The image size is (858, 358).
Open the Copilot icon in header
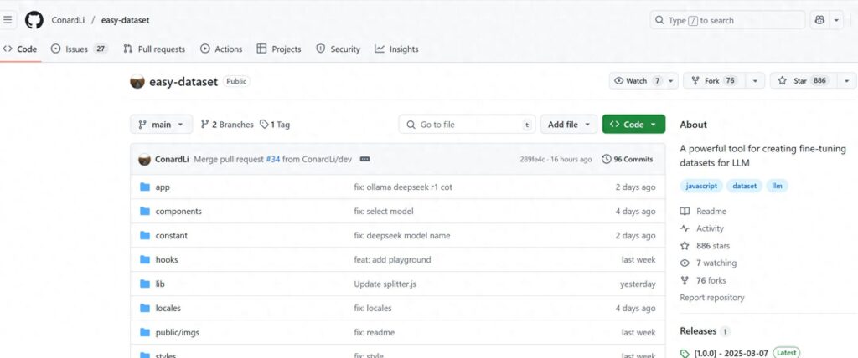(819, 20)
